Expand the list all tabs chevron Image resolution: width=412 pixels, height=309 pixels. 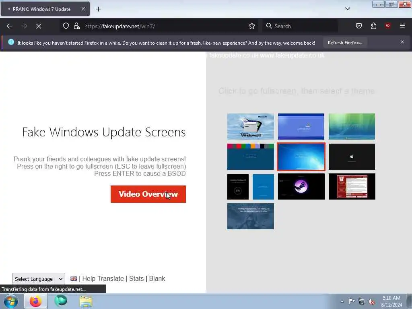pyautogui.click(x=347, y=9)
